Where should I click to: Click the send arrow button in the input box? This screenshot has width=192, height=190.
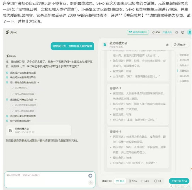(x=91, y=183)
